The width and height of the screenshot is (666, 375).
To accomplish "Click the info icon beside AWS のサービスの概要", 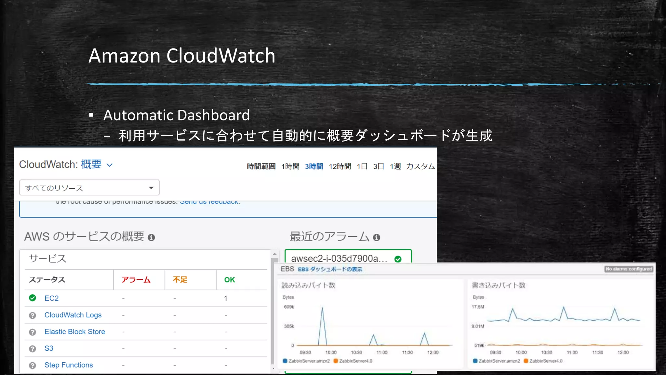I will [x=151, y=237].
